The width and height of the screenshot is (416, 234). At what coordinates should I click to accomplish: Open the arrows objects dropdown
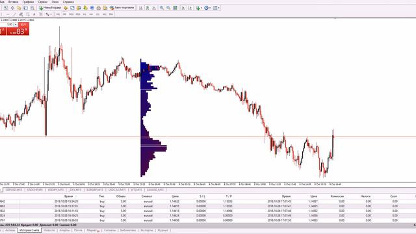(x=48, y=14)
